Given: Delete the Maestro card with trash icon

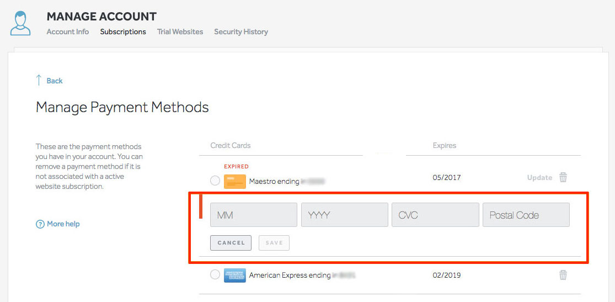Looking at the screenshot, I should tap(563, 178).
